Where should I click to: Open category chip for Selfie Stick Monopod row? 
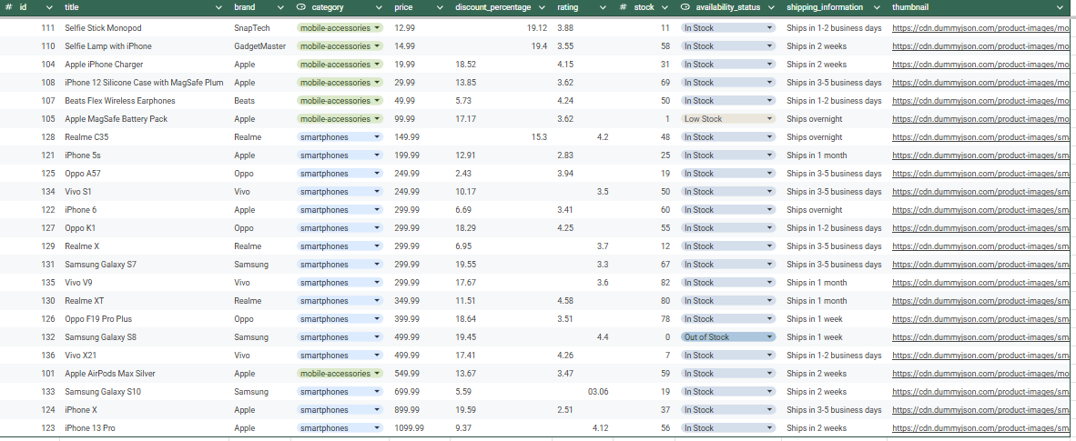[x=340, y=28]
